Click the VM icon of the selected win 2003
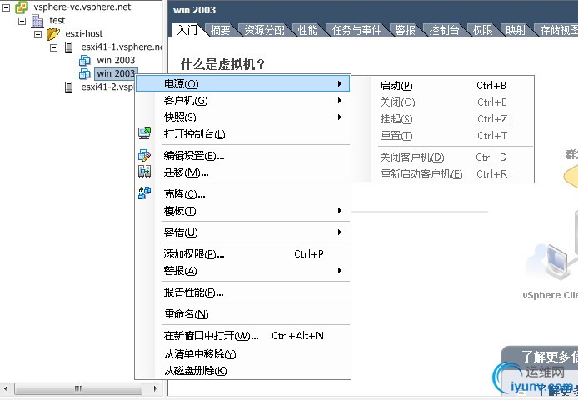The width and height of the screenshot is (578, 400). pyautogui.click(x=85, y=74)
